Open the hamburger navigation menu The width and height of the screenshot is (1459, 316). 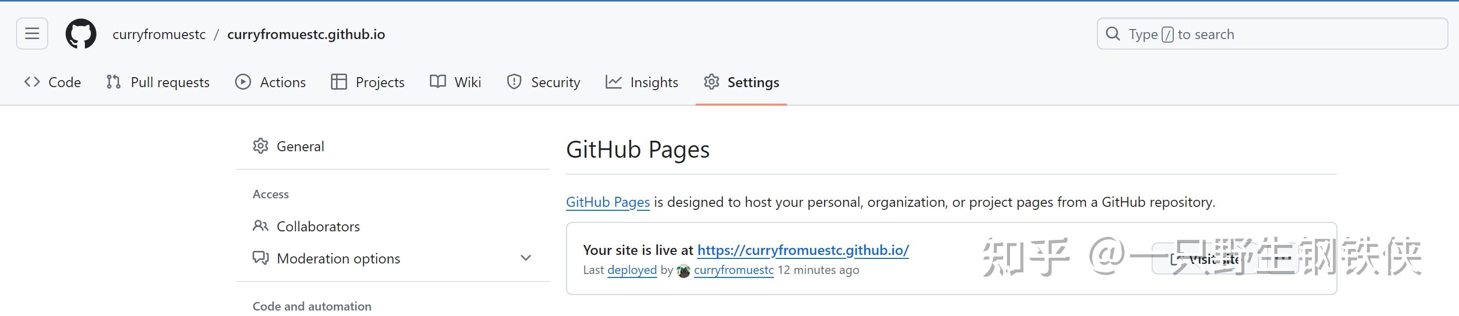point(32,34)
